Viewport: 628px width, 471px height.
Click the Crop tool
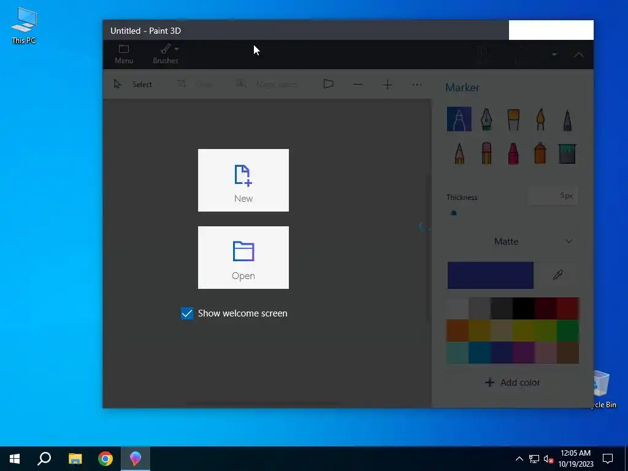pos(194,84)
